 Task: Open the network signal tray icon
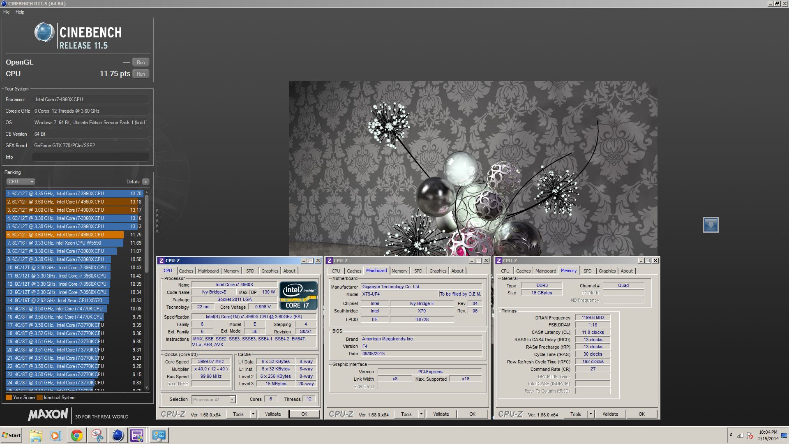pos(740,435)
